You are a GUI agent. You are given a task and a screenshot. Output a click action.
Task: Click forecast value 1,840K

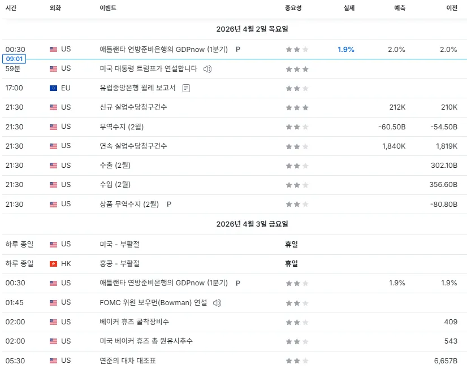point(394,146)
